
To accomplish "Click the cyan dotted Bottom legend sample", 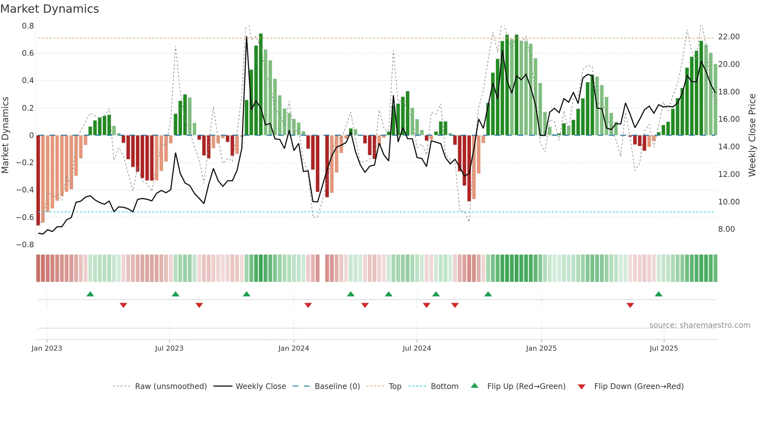I will (x=417, y=386).
